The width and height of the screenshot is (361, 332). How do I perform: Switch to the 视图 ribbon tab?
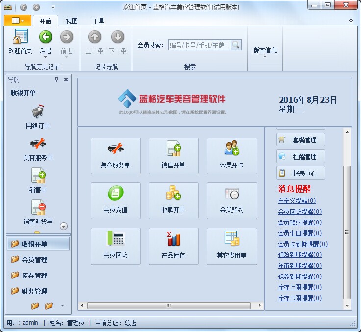point(72,21)
